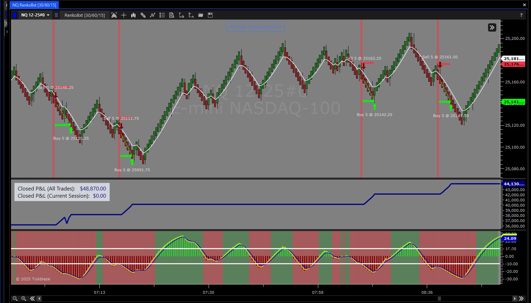Select the NQ RenkoBxt [30/60/15] tab
531x303 pixels.
(34, 5)
